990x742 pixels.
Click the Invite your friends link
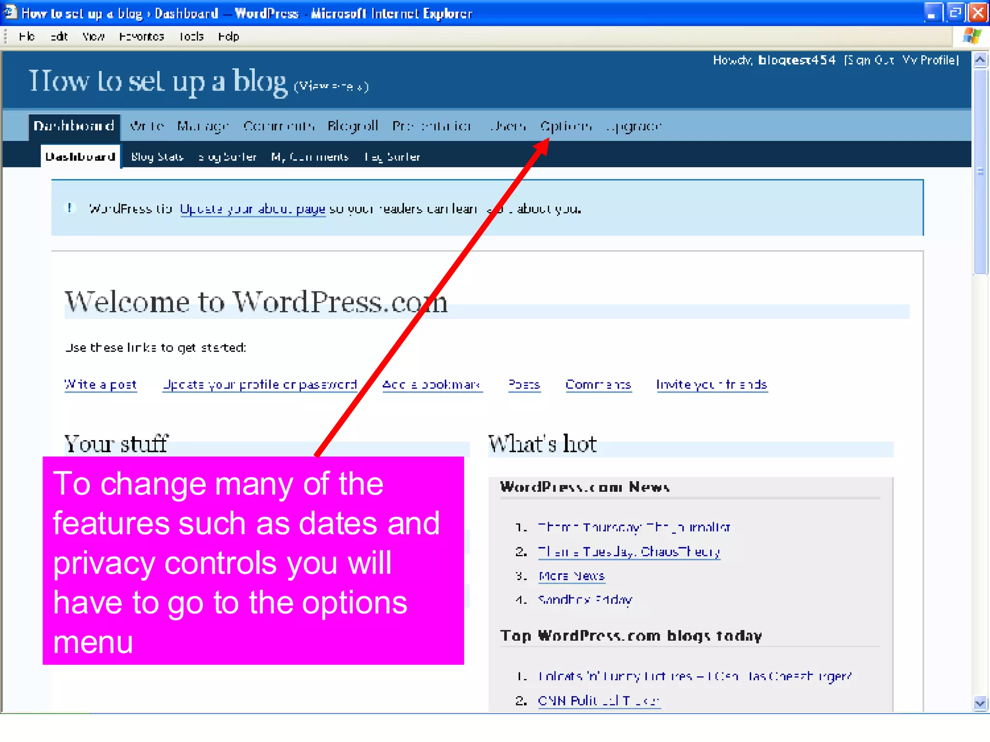pyautogui.click(x=712, y=385)
